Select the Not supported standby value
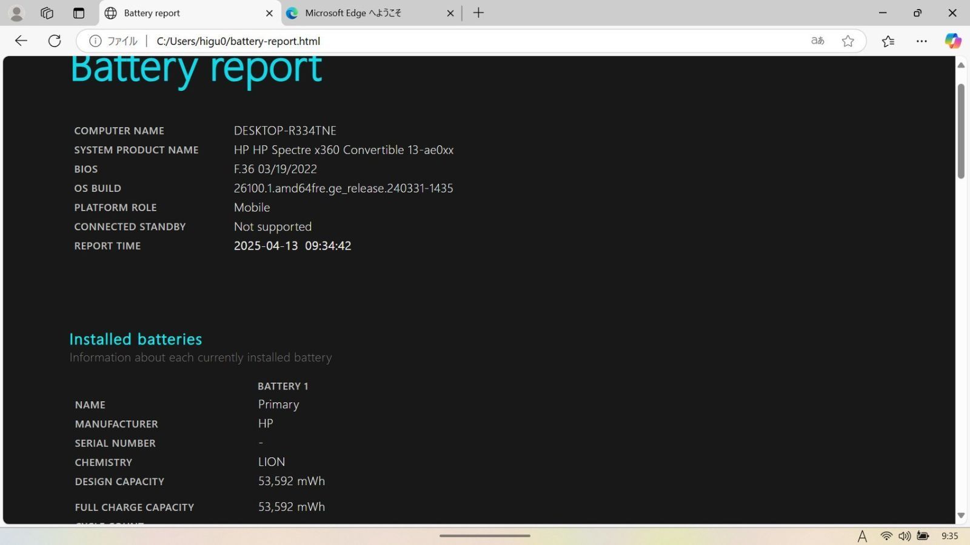The image size is (970, 545). point(273,226)
